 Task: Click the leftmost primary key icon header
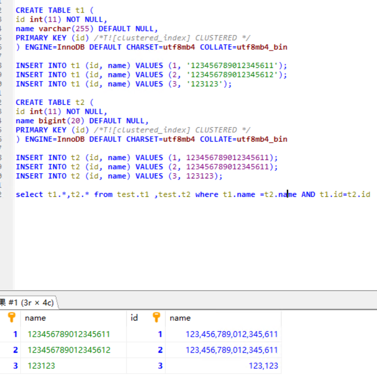pyautogui.click(x=12, y=317)
